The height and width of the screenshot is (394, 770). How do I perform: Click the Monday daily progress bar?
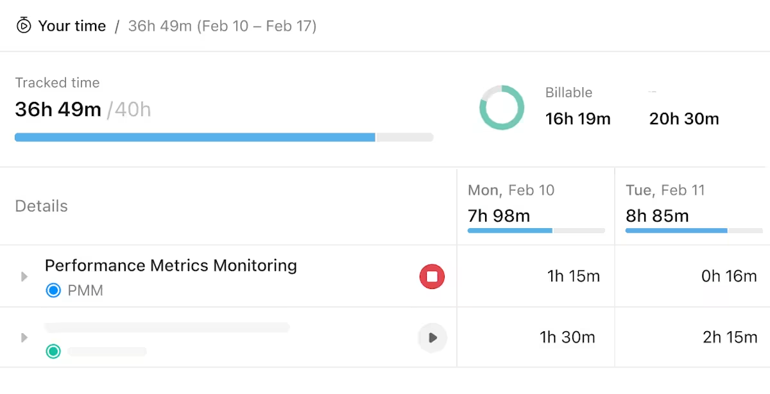536,231
